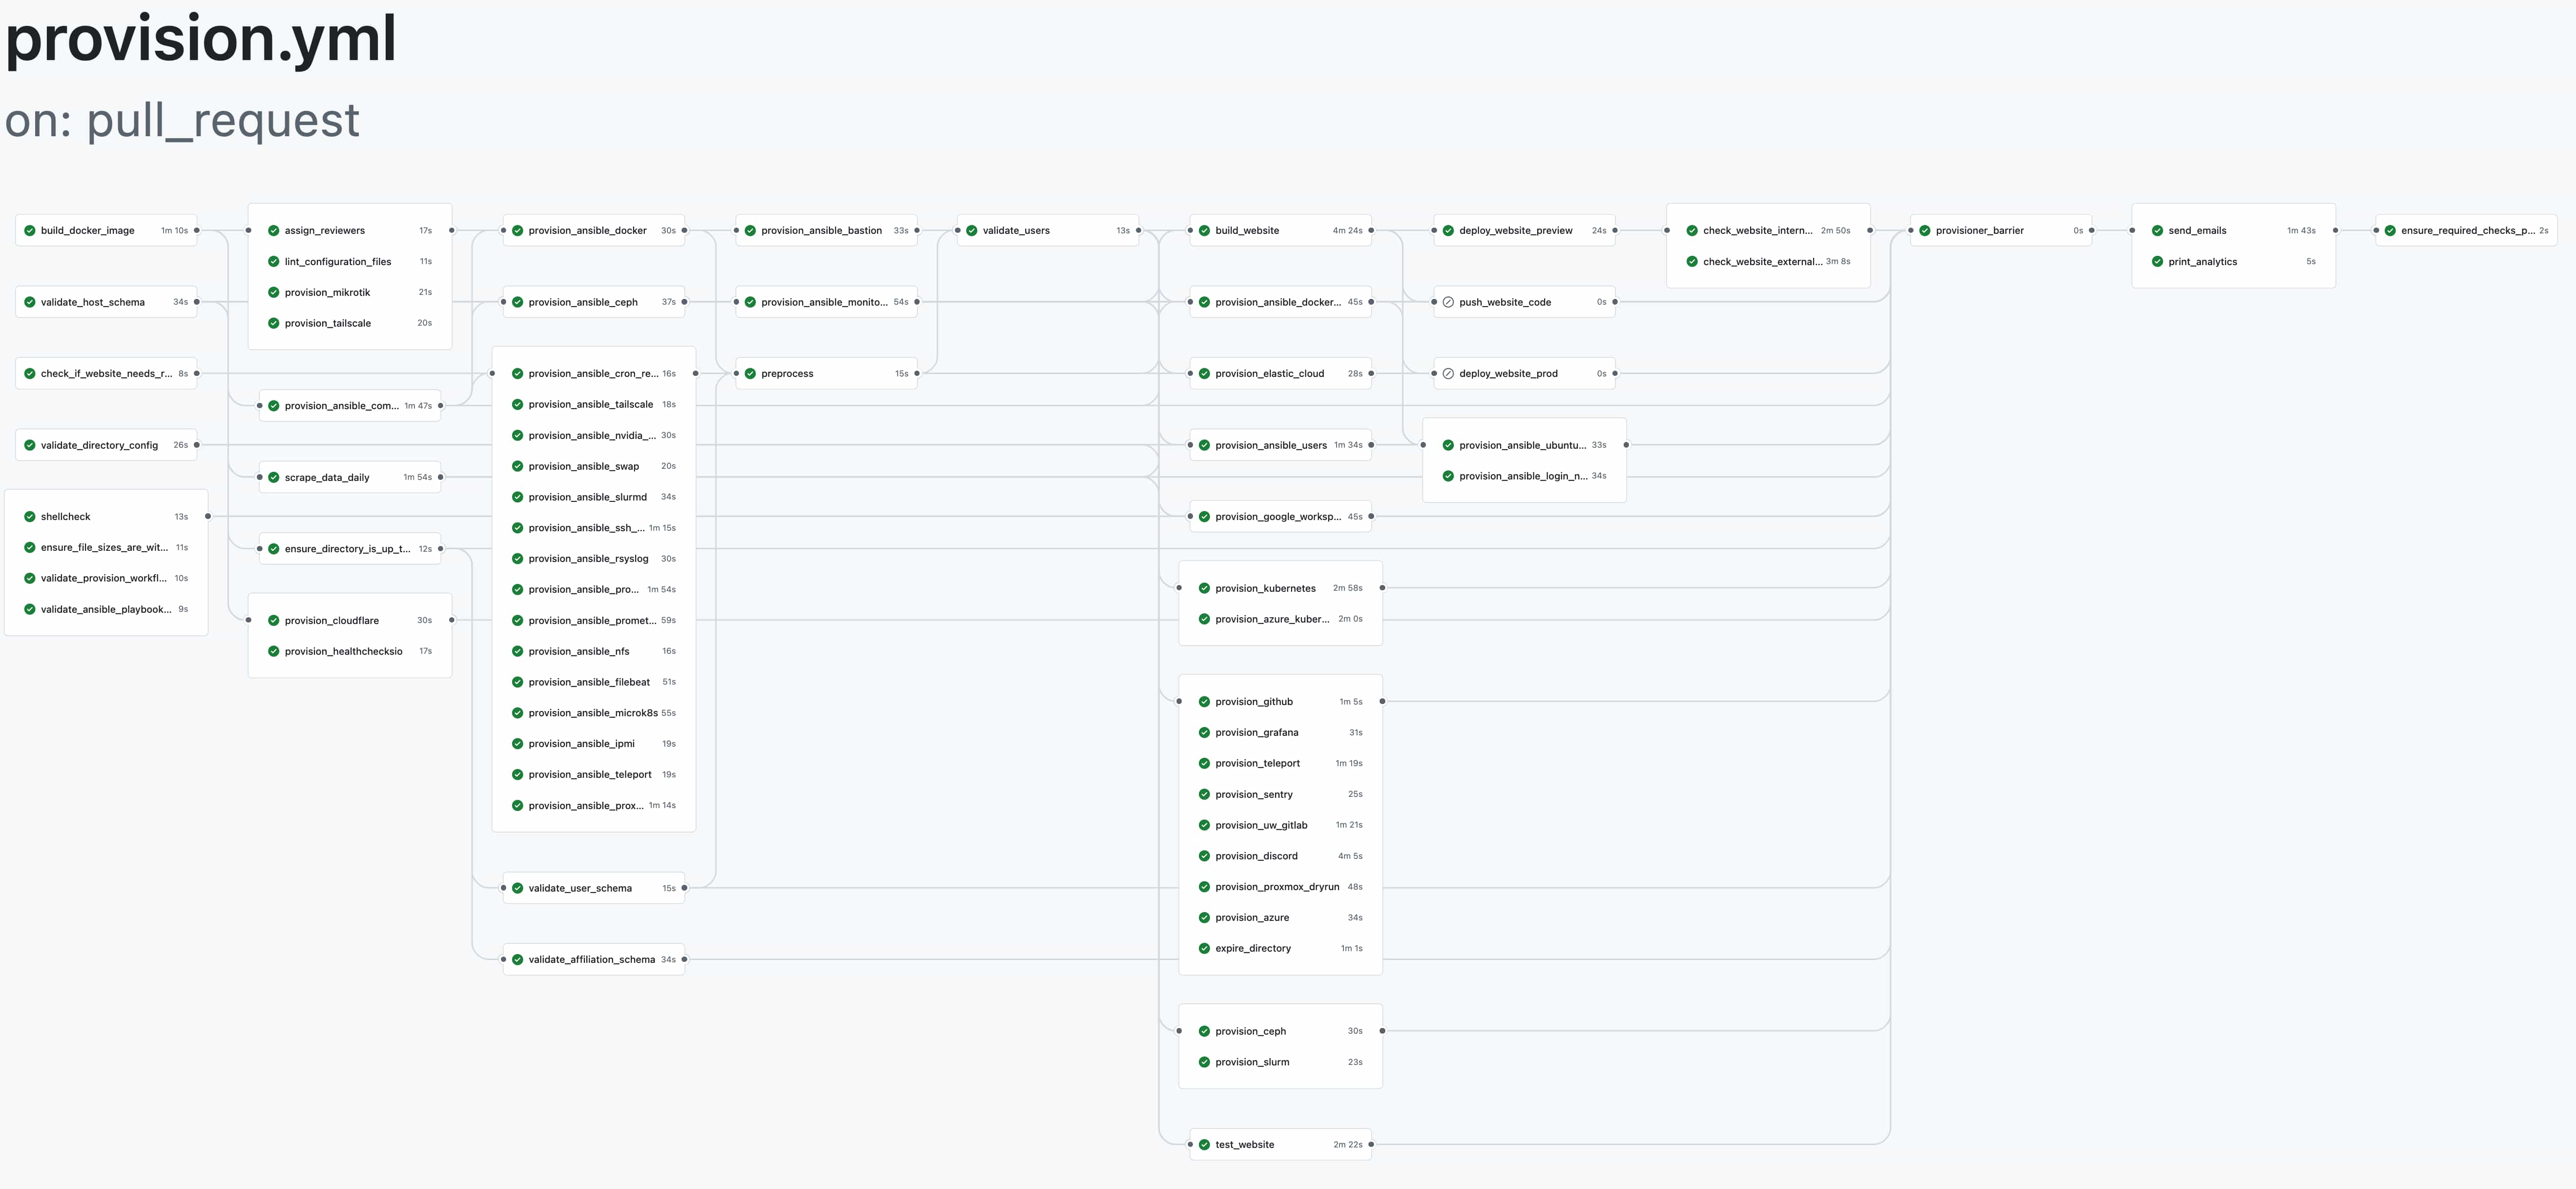
Task: Click the skipped status icon on push_website_code
Action: point(1450,301)
